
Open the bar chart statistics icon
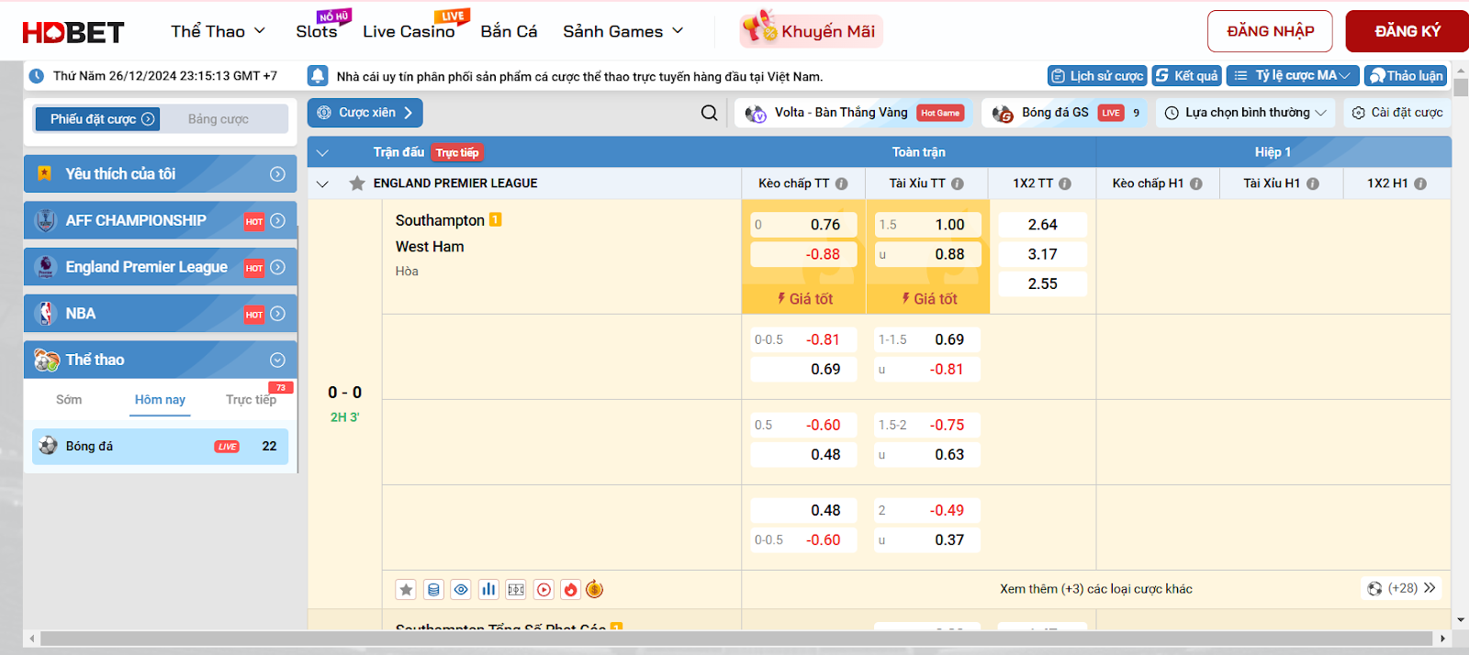click(x=488, y=590)
